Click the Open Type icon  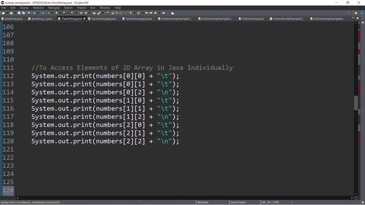click(94, 13)
